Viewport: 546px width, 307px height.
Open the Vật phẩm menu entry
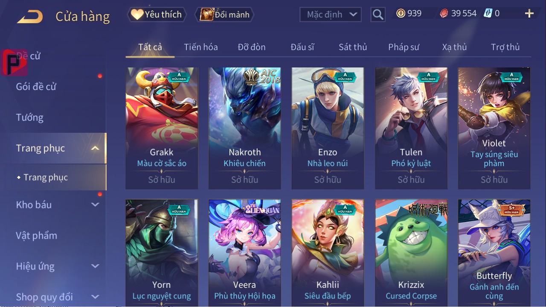(x=37, y=235)
